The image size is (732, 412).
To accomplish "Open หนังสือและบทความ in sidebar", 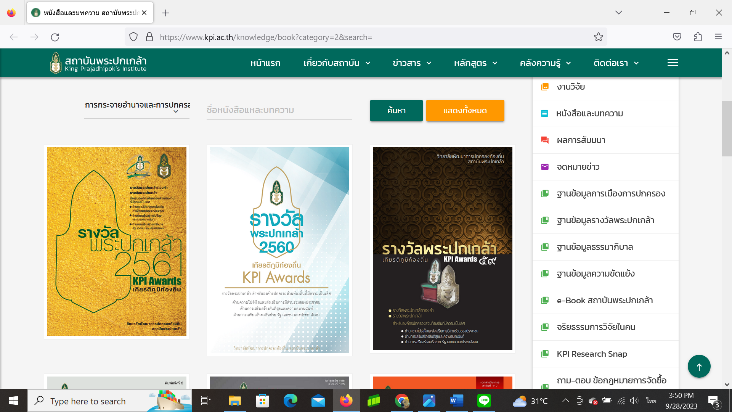I will (x=605, y=114).
